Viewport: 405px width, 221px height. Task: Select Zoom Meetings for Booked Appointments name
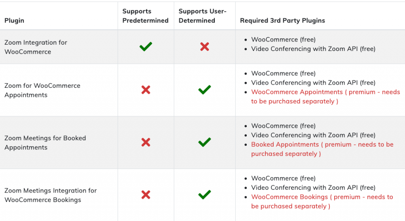tap(45, 142)
